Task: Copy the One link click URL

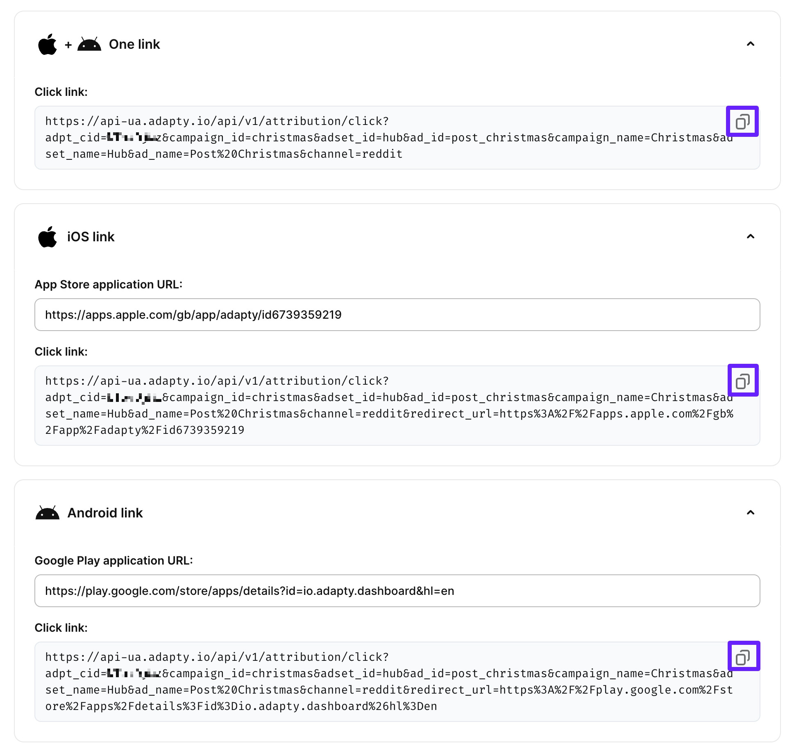Action: pos(742,122)
